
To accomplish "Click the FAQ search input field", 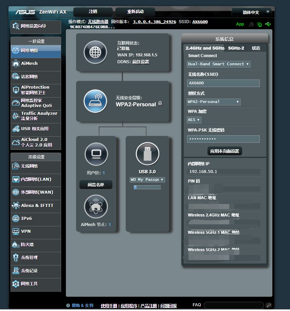I will tap(234, 305).
